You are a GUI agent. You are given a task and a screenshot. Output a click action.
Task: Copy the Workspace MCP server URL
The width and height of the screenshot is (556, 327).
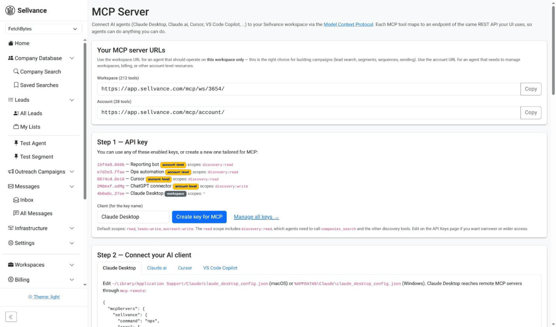pos(531,89)
